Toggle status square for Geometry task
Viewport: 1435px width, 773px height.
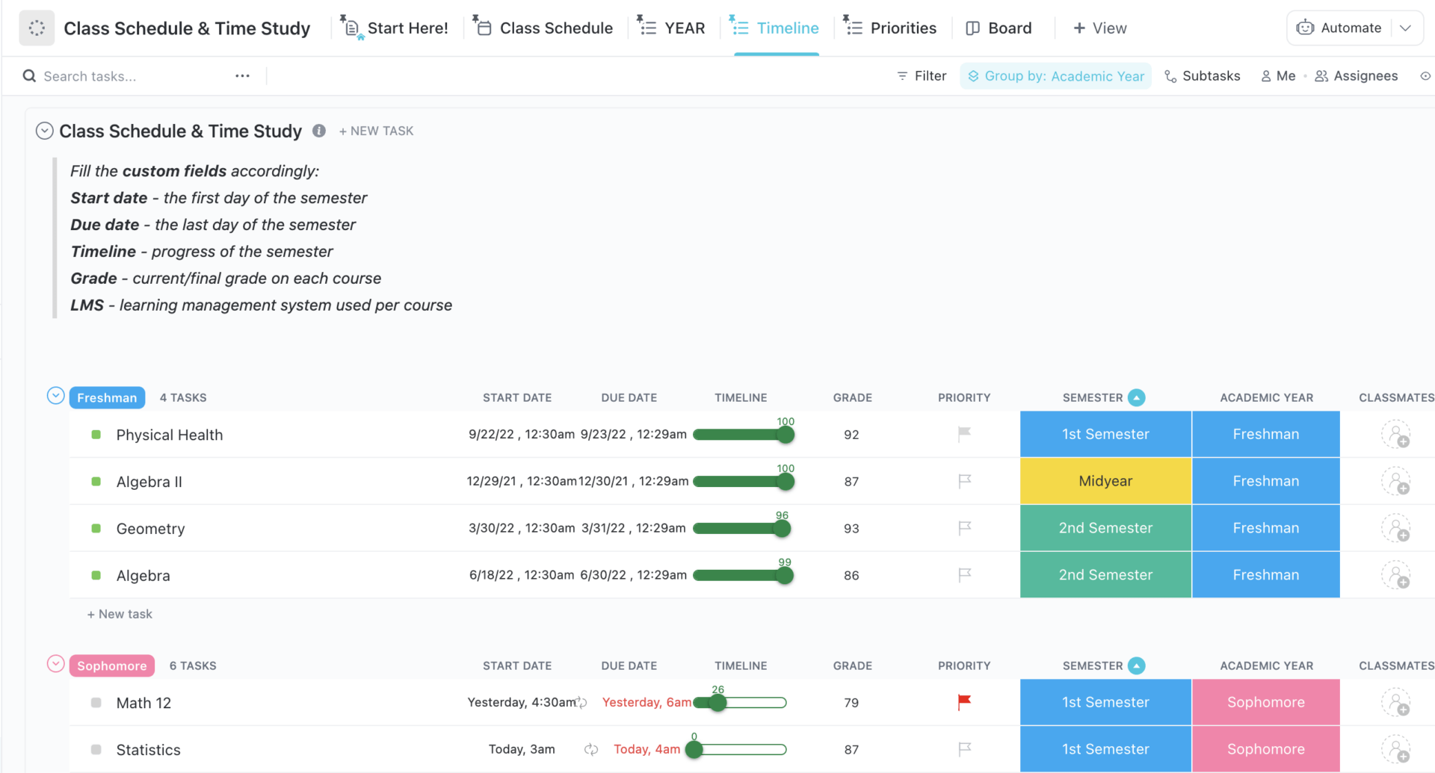click(96, 528)
